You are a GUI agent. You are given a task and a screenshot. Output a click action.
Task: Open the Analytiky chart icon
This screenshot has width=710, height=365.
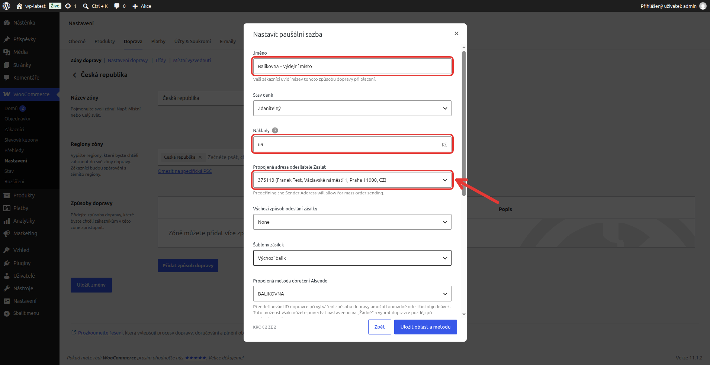point(7,221)
